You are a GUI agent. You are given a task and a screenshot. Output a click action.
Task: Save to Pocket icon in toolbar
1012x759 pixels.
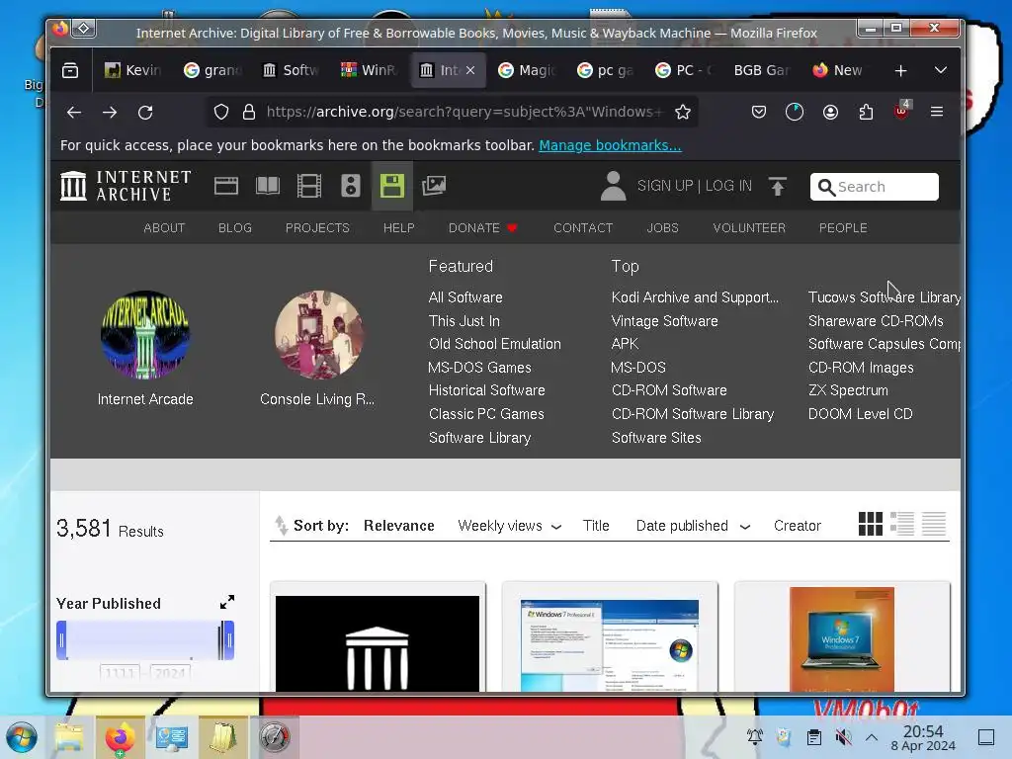pos(759,113)
